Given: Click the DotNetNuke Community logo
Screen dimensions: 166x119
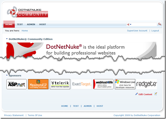Looking at the screenshot, I should coord(27,12).
